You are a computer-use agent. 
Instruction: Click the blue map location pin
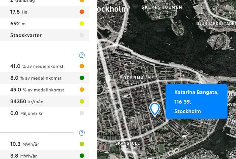click(x=155, y=109)
